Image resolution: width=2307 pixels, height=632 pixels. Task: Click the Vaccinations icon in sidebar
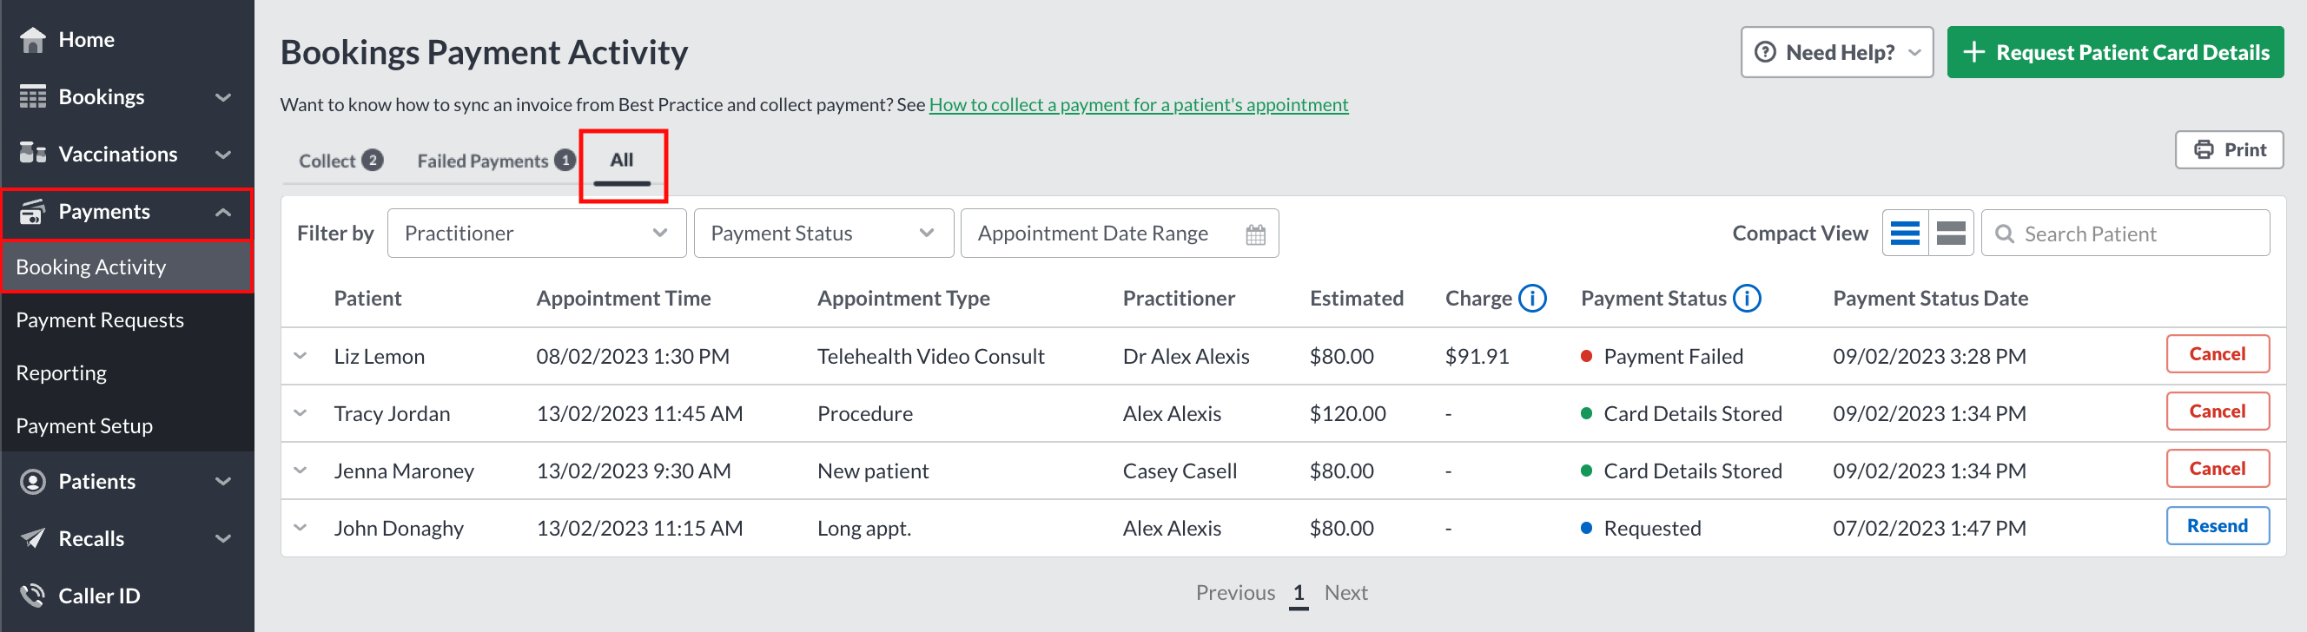(x=33, y=154)
